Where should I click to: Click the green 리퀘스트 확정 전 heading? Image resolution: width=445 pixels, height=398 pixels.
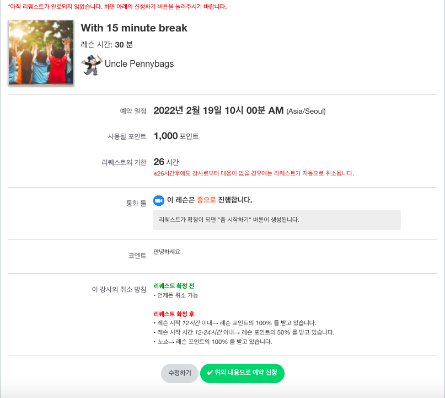174,286
